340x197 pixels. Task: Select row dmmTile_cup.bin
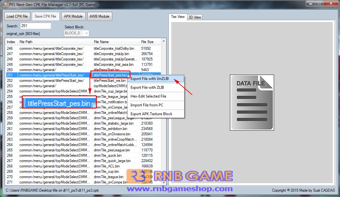click(x=83, y=172)
